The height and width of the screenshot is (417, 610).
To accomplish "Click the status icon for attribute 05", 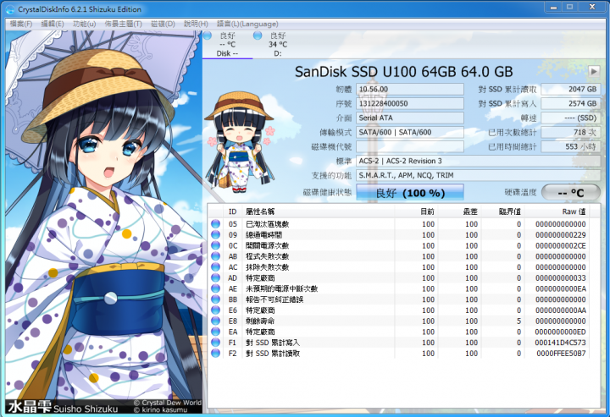I will pos(215,224).
